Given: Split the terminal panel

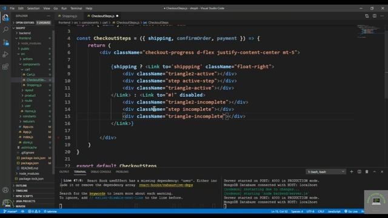Looking at the screenshot, I should point(360,171).
